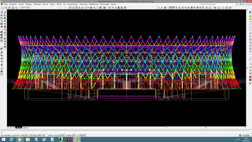Viewport: 252px width, 142px height.
Task: Click the vertical scrollbar down arrow
Action: (247, 125)
